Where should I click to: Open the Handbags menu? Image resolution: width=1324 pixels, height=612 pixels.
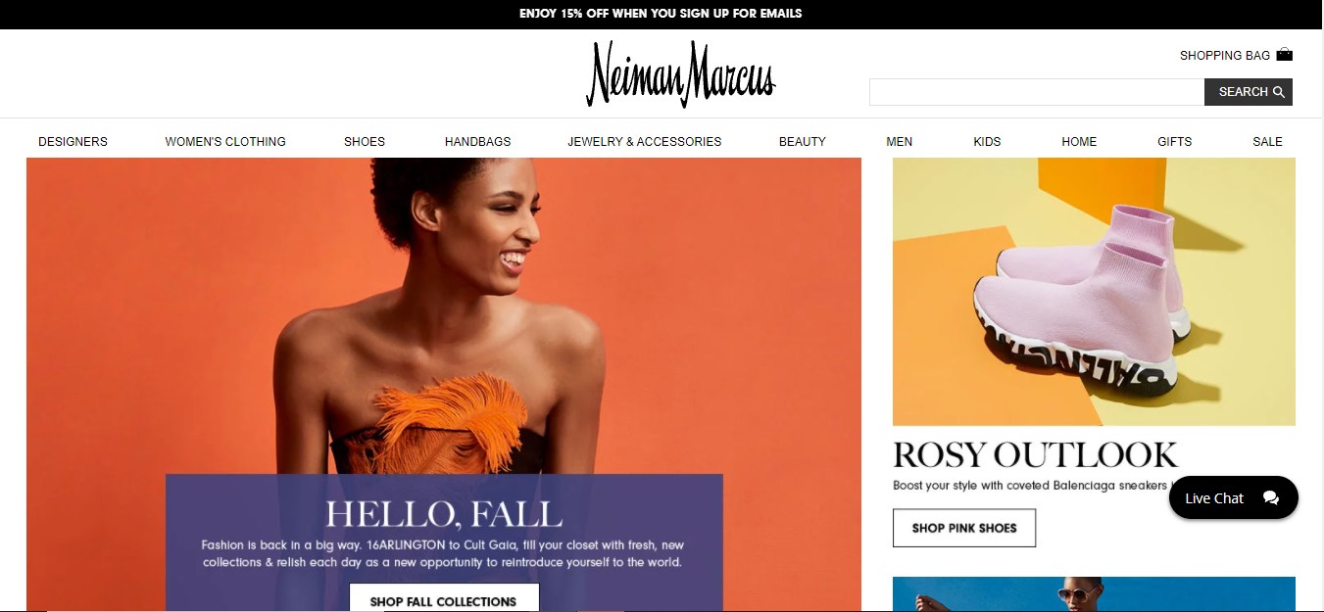(478, 142)
